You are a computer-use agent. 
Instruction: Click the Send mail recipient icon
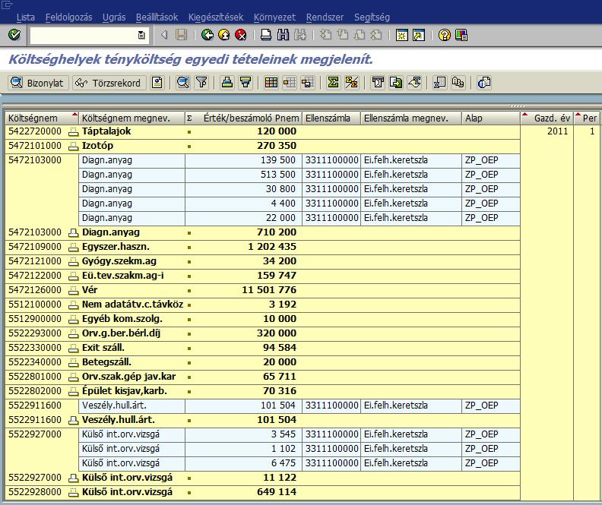tap(414, 83)
